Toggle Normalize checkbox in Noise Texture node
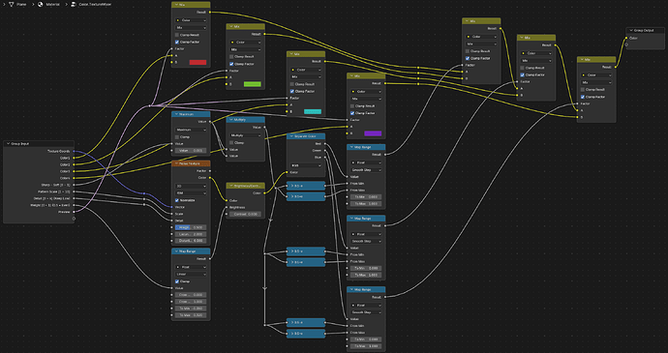The width and height of the screenshot is (668, 353). click(x=177, y=200)
